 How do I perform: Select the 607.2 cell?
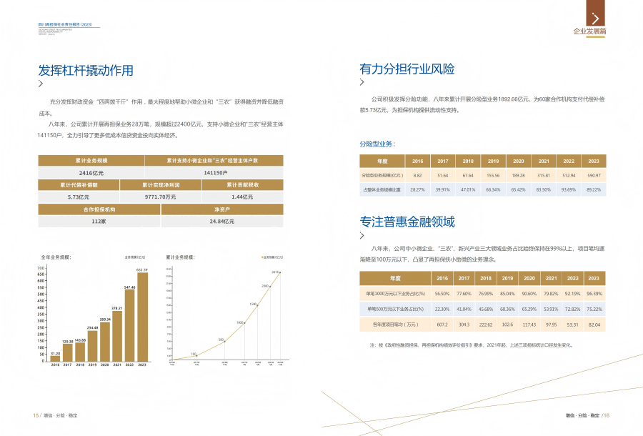442,324
